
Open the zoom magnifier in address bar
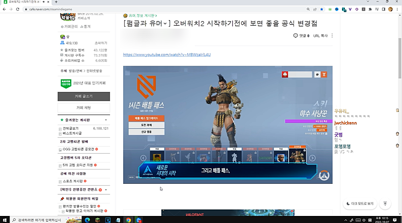point(308,9)
